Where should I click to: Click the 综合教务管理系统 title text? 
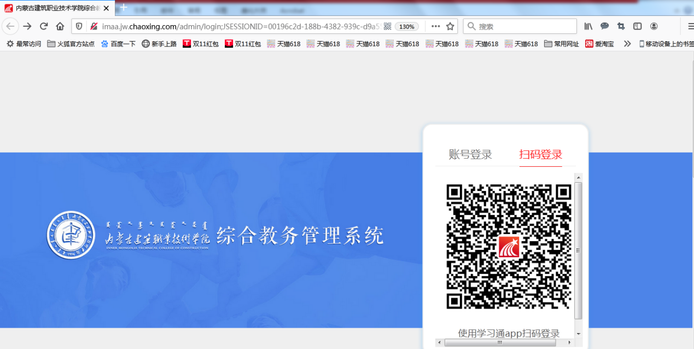[x=300, y=236]
